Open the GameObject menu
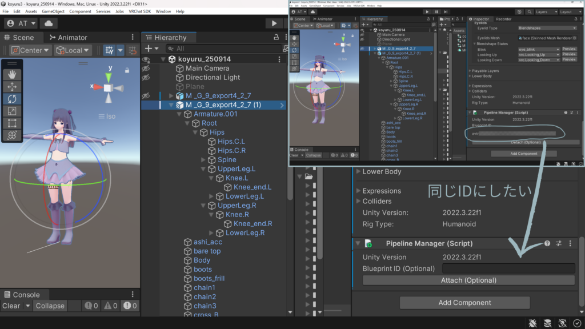The width and height of the screenshot is (585, 329). pos(53,11)
